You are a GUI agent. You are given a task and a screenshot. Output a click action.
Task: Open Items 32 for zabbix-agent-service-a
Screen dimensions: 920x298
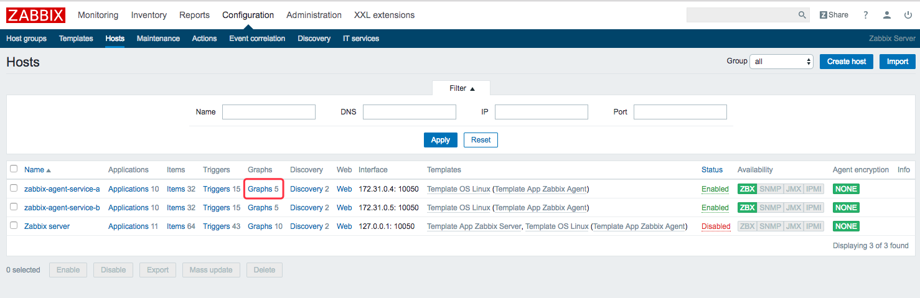181,189
